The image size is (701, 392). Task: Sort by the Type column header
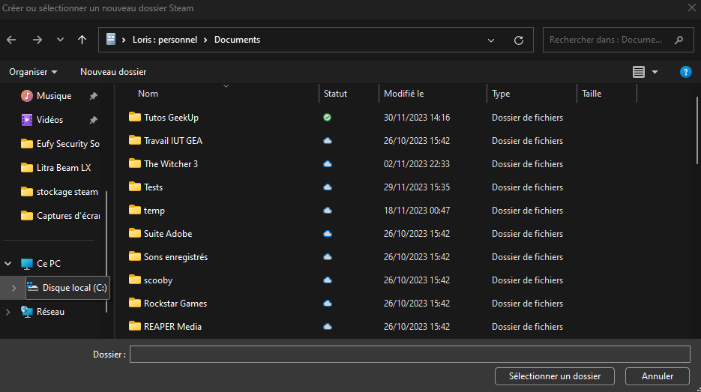(x=501, y=94)
